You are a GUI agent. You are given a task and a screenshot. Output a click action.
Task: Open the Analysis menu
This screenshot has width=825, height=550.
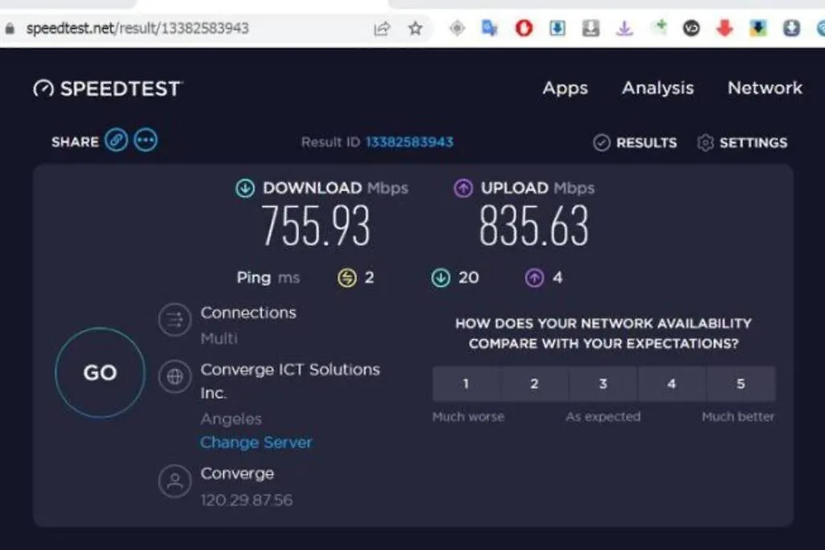point(657,88)
